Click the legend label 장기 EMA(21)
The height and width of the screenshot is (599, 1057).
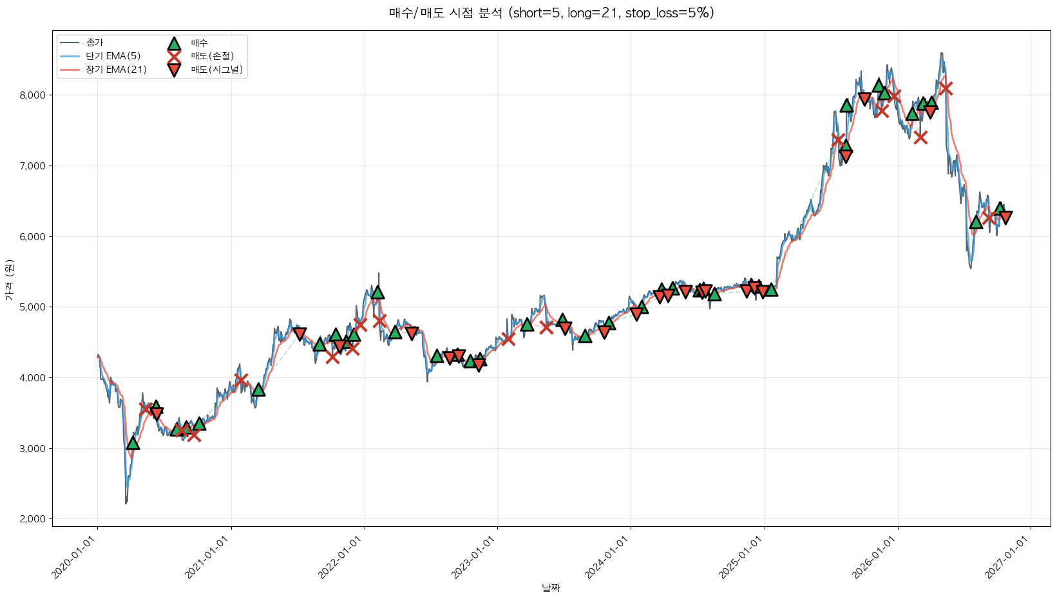pos(117,70)
